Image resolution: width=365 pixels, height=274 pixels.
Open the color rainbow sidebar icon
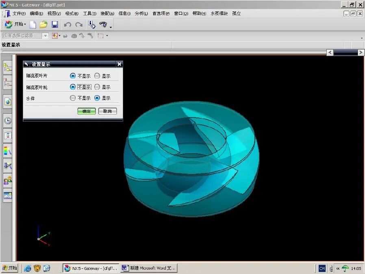click(x=8, y=151)
